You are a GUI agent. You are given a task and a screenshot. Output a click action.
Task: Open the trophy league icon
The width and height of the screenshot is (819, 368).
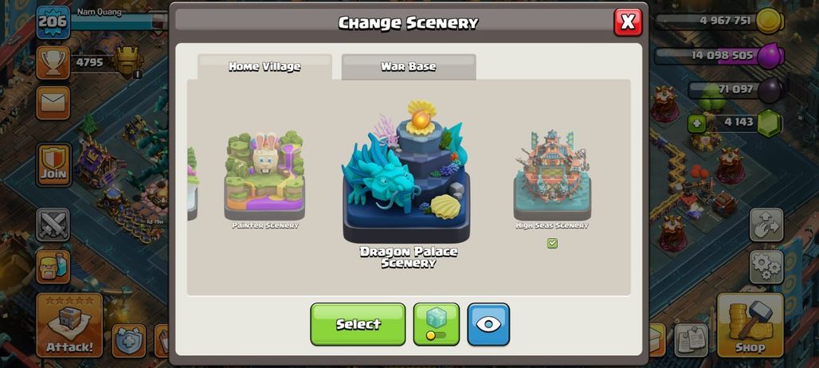pos(53,63)
